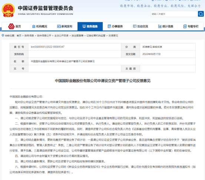
Task: Click the CSRC national emblem logo
Action: click(8, 10)
